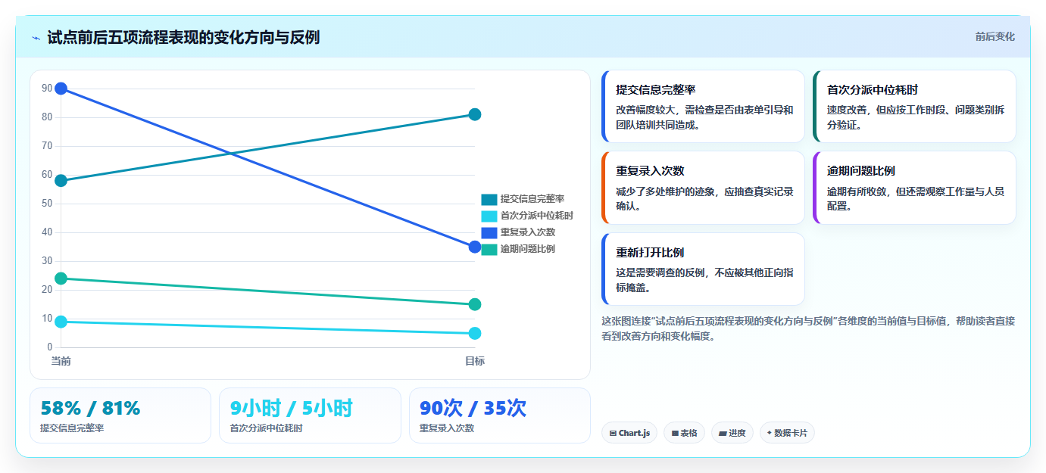Click the icon in 表格 chip
Screen dimensions: 1046x473
pos(675,434)
